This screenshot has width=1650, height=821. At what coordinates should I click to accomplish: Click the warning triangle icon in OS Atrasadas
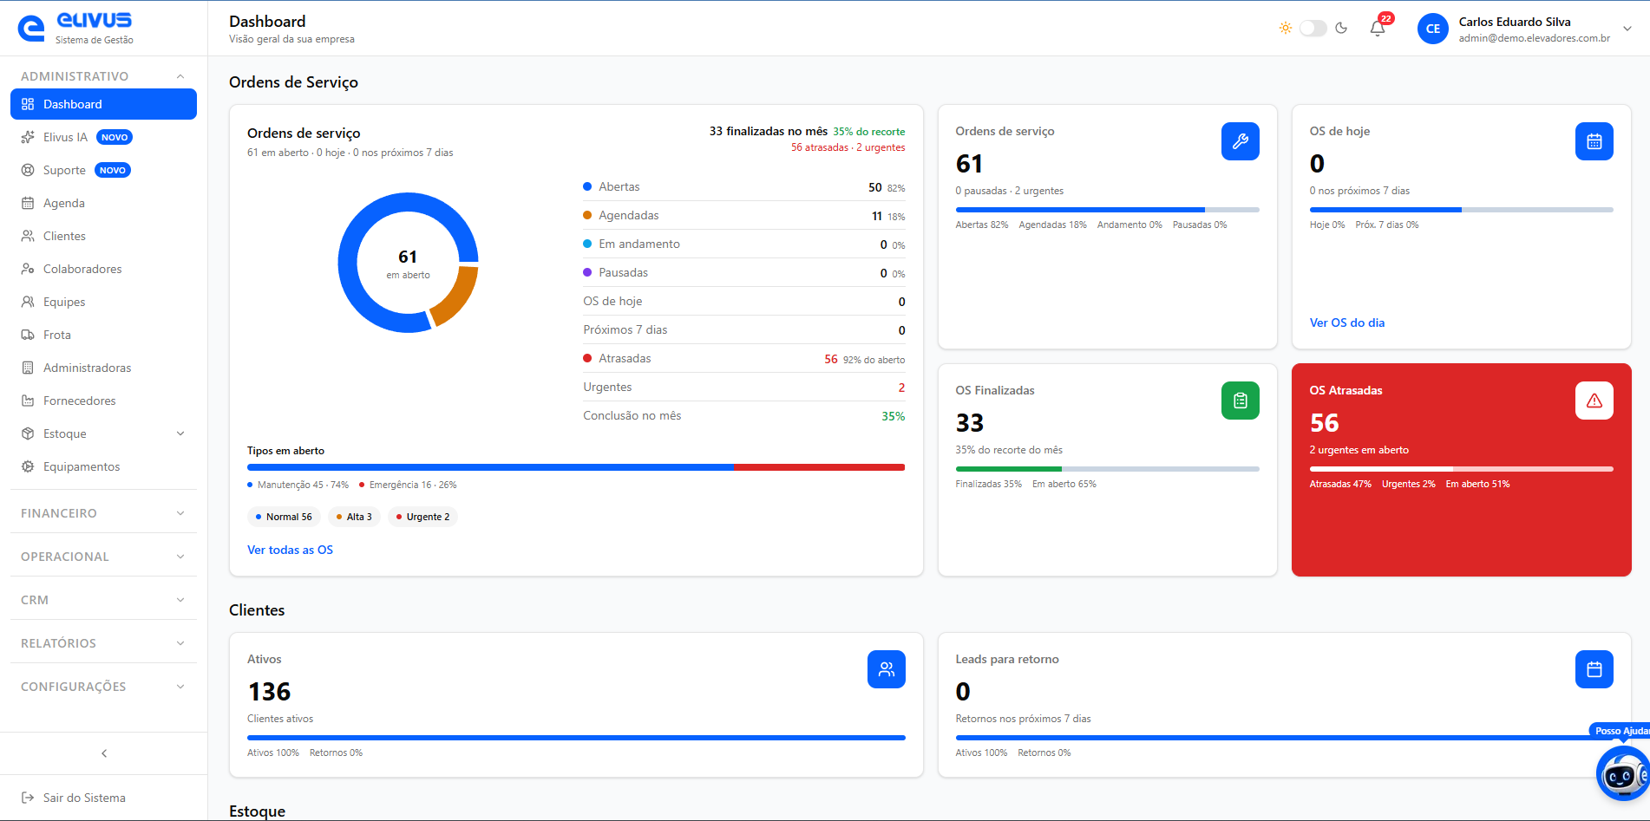click(x=1594, y=401)
